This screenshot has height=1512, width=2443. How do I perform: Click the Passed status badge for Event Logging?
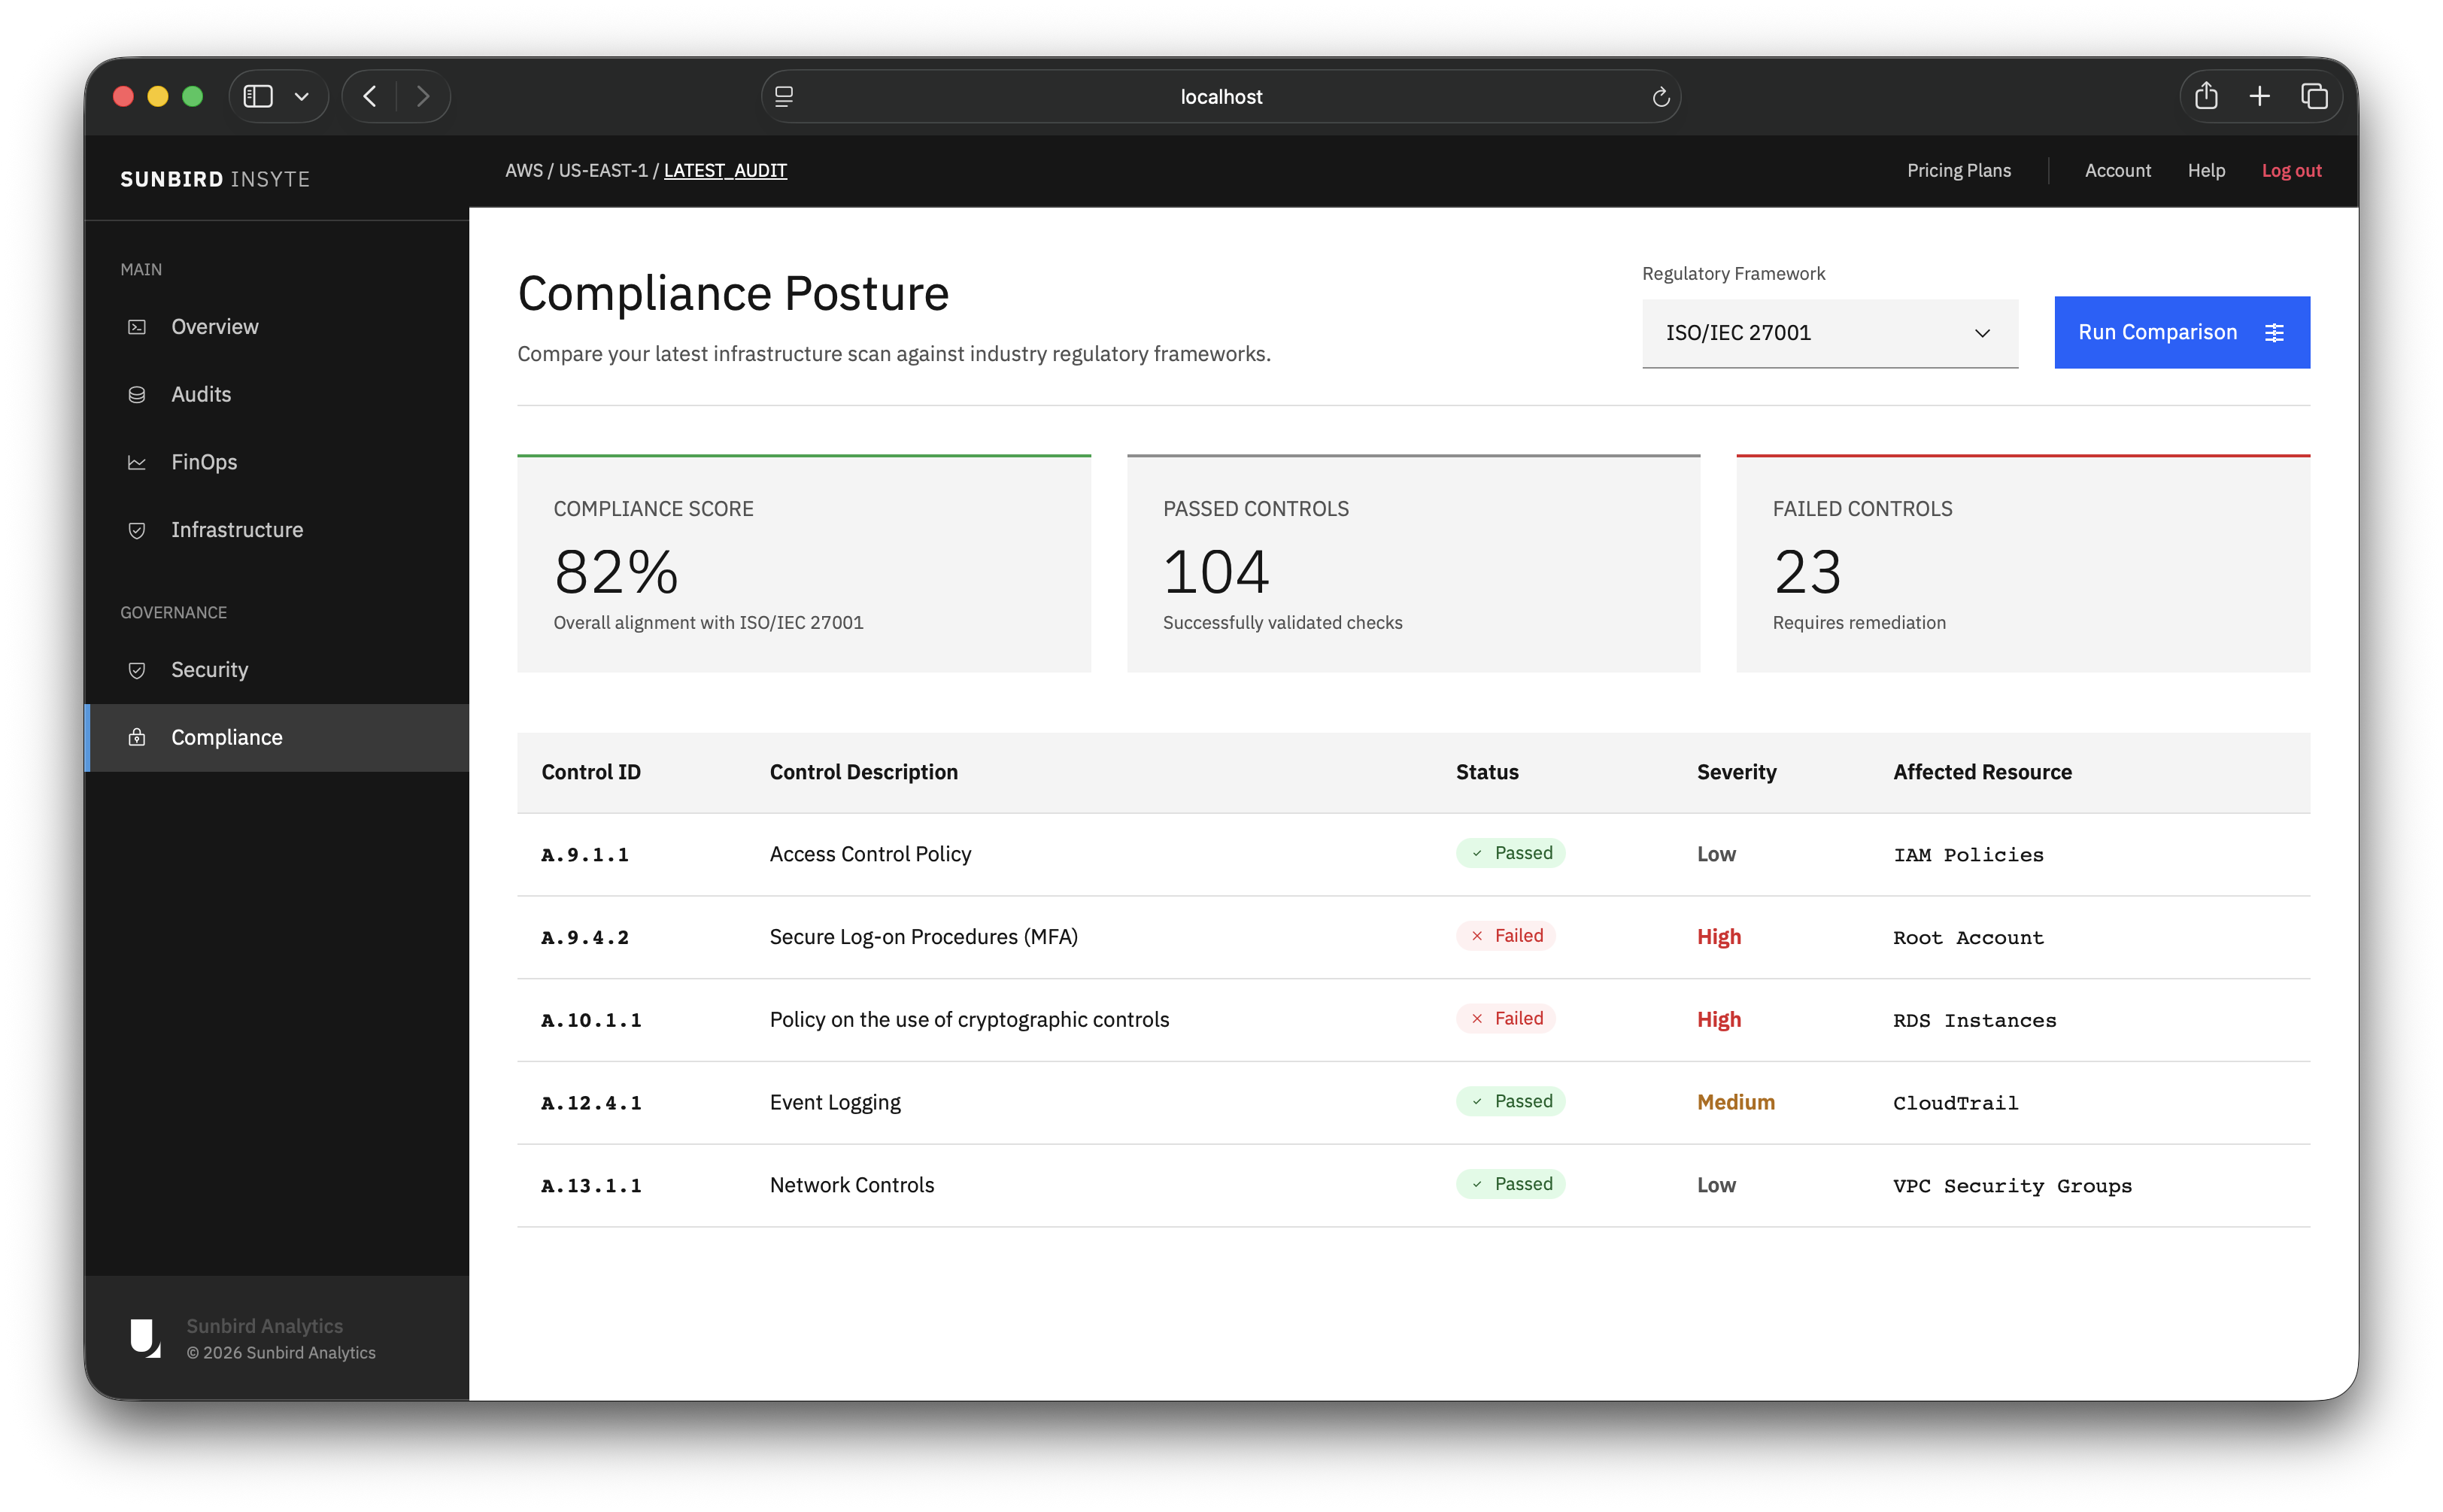coord(1510,1101)
